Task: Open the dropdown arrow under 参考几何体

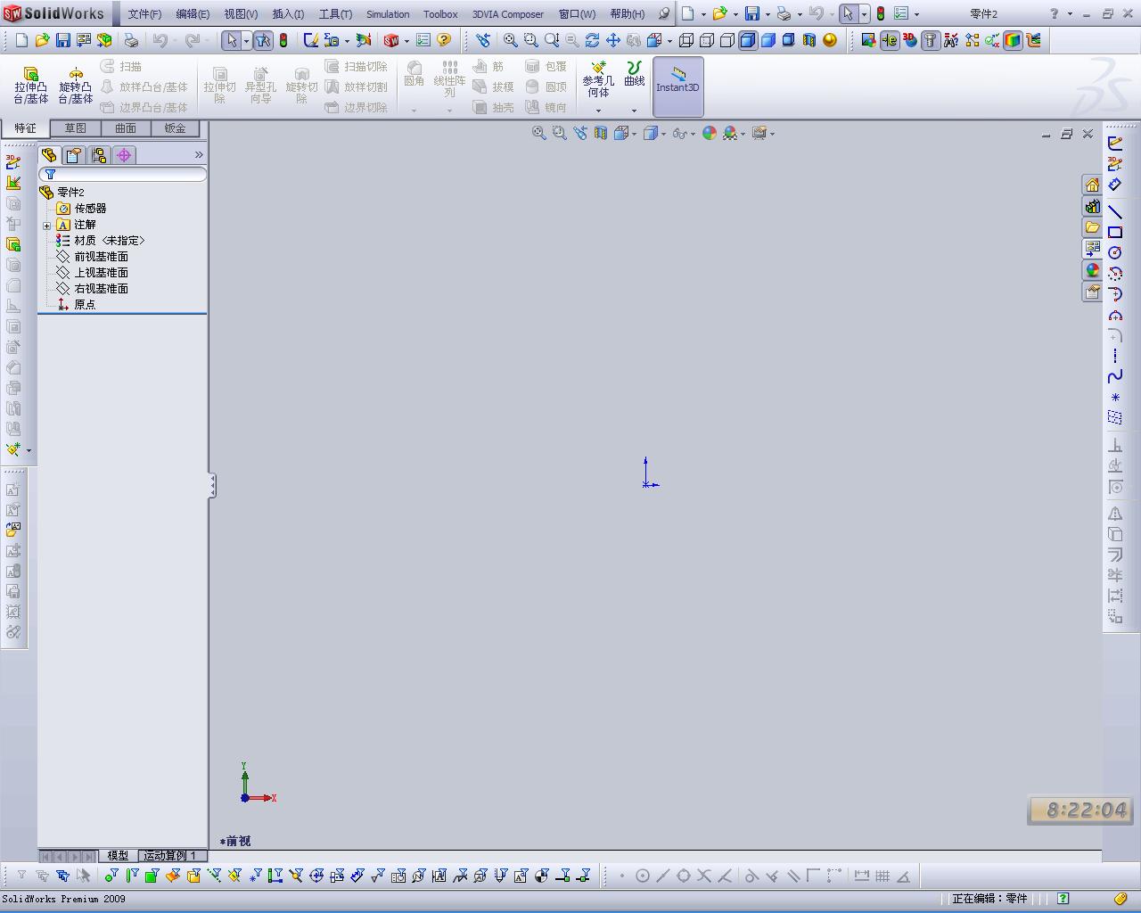Action: coord(598,111)
